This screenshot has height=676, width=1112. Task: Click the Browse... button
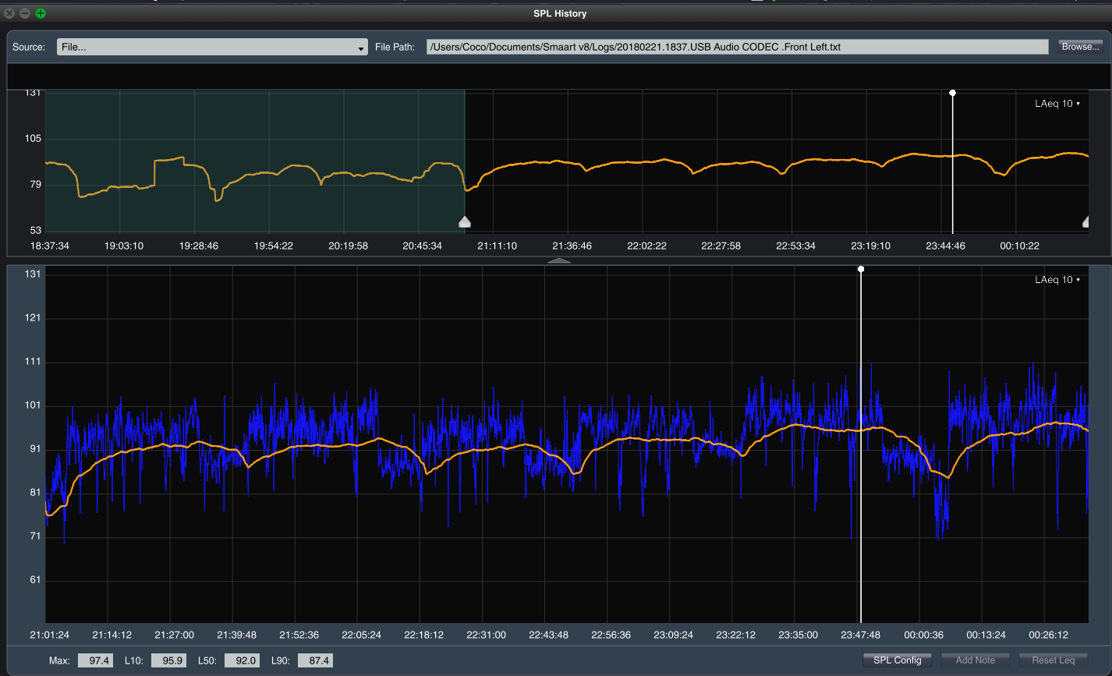click(1081, 47)
